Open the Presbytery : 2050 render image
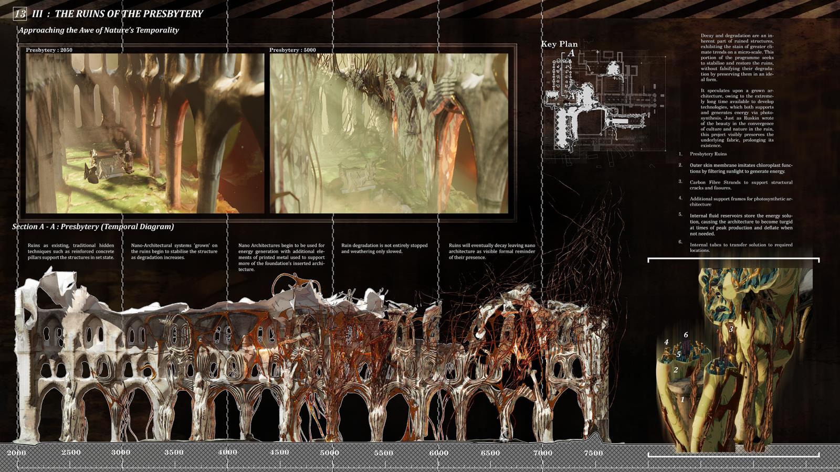 (145, 133)
